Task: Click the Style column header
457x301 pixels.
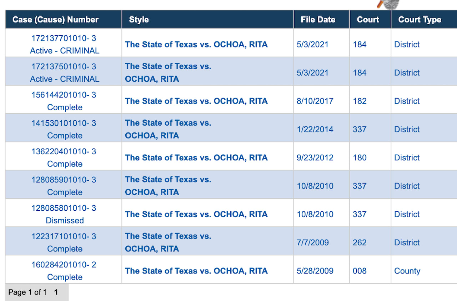Action: pos(139,20)
